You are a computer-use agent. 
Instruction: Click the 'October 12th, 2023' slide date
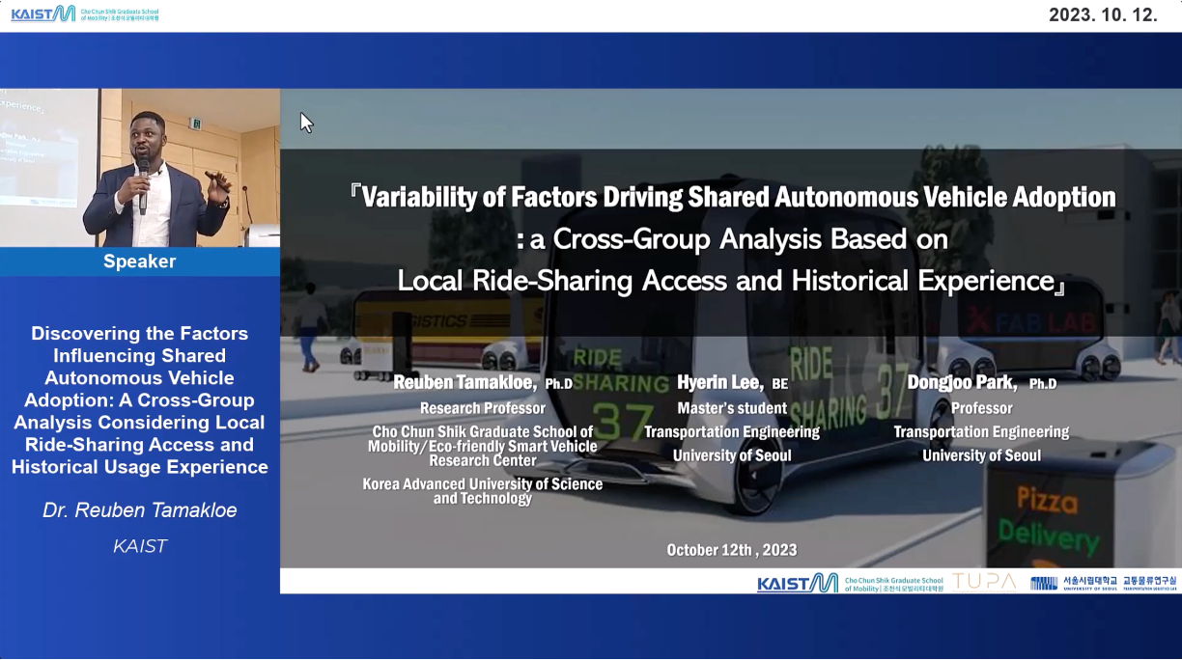(731, 550)
